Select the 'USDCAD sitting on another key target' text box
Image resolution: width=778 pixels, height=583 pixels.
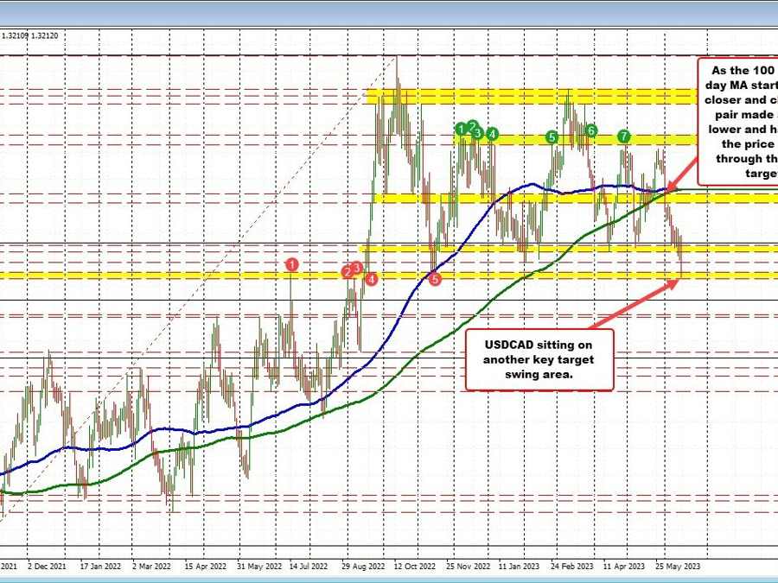(x=539, y=359)
